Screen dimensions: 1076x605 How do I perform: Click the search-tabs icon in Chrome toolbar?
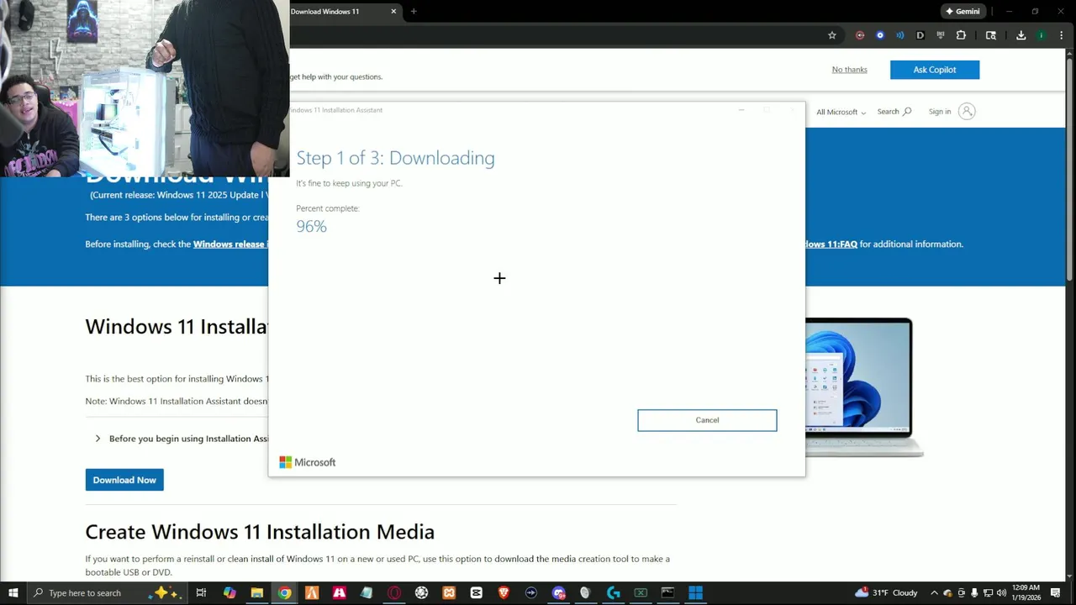pos(991,35)
